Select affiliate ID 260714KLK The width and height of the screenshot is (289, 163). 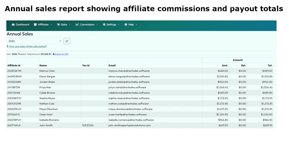pyautogui.click(x=14, y=125)
